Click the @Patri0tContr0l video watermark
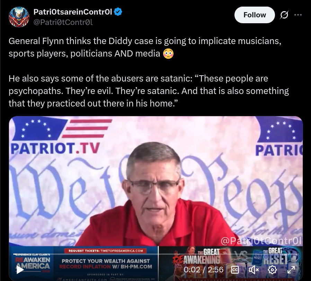This screenshot has height=281, width=311. [x=261, y=241]
